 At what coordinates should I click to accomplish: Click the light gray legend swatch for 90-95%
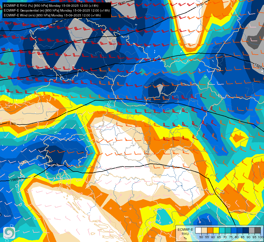click(252, 230)
